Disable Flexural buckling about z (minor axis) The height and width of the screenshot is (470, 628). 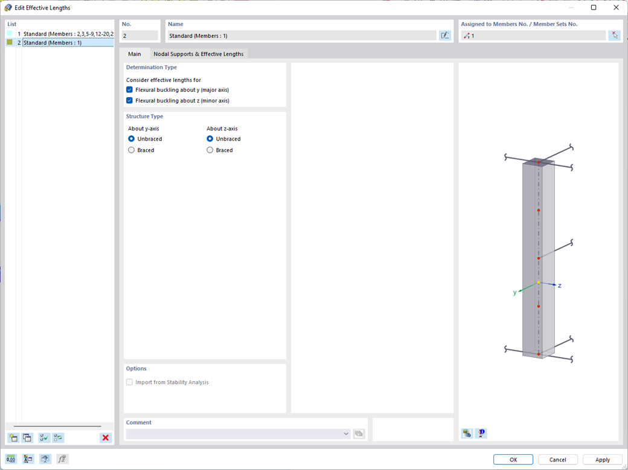coord(129,100)
